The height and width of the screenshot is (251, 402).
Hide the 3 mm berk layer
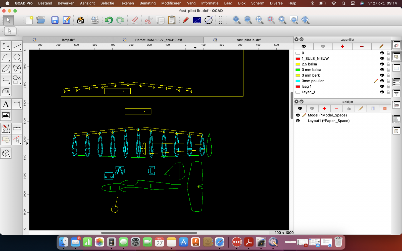click(382, 75)
